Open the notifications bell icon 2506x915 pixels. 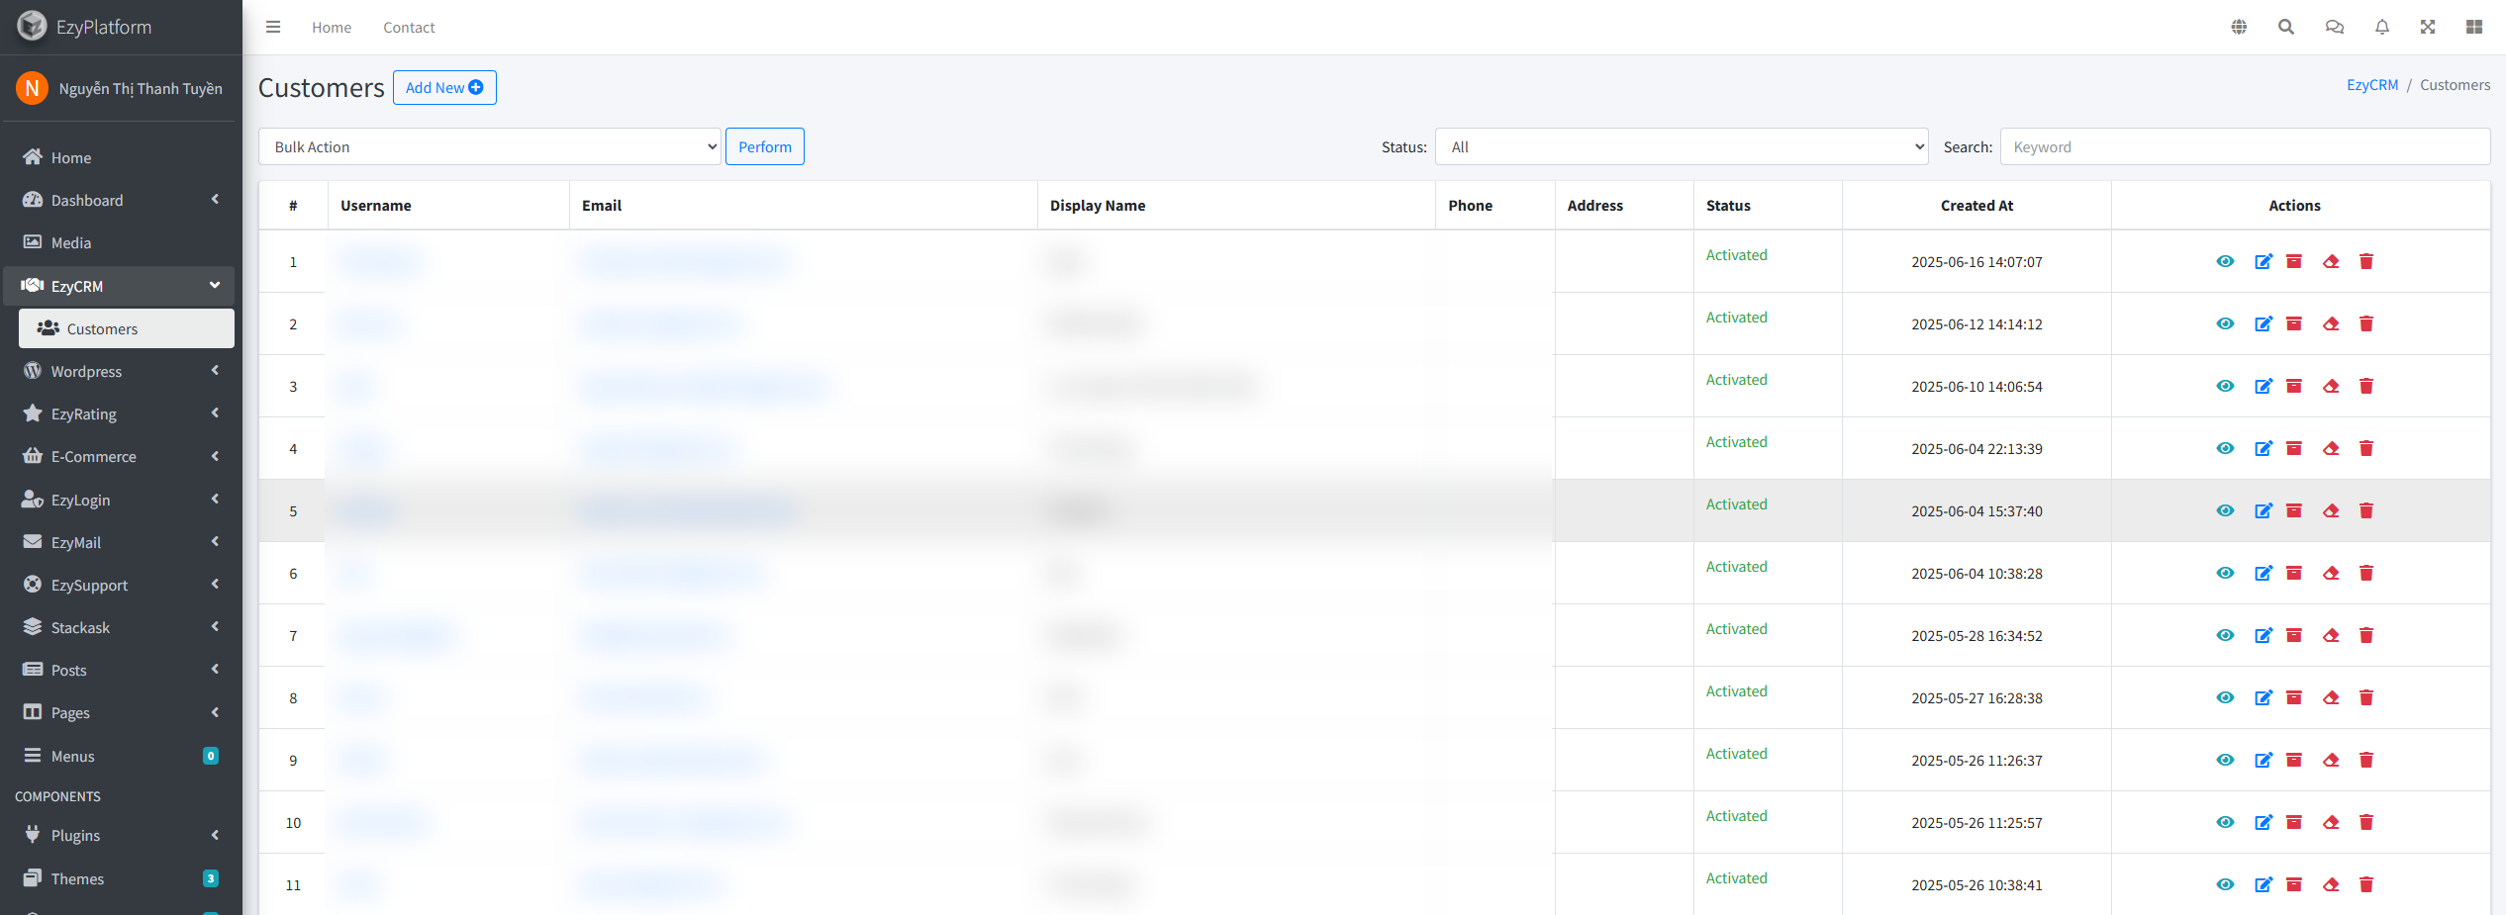pos(2382,27)
